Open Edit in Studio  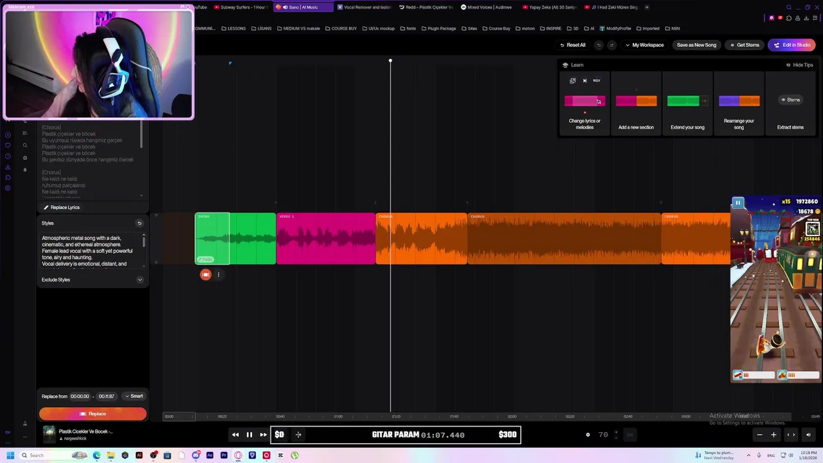tap(792, 45)
